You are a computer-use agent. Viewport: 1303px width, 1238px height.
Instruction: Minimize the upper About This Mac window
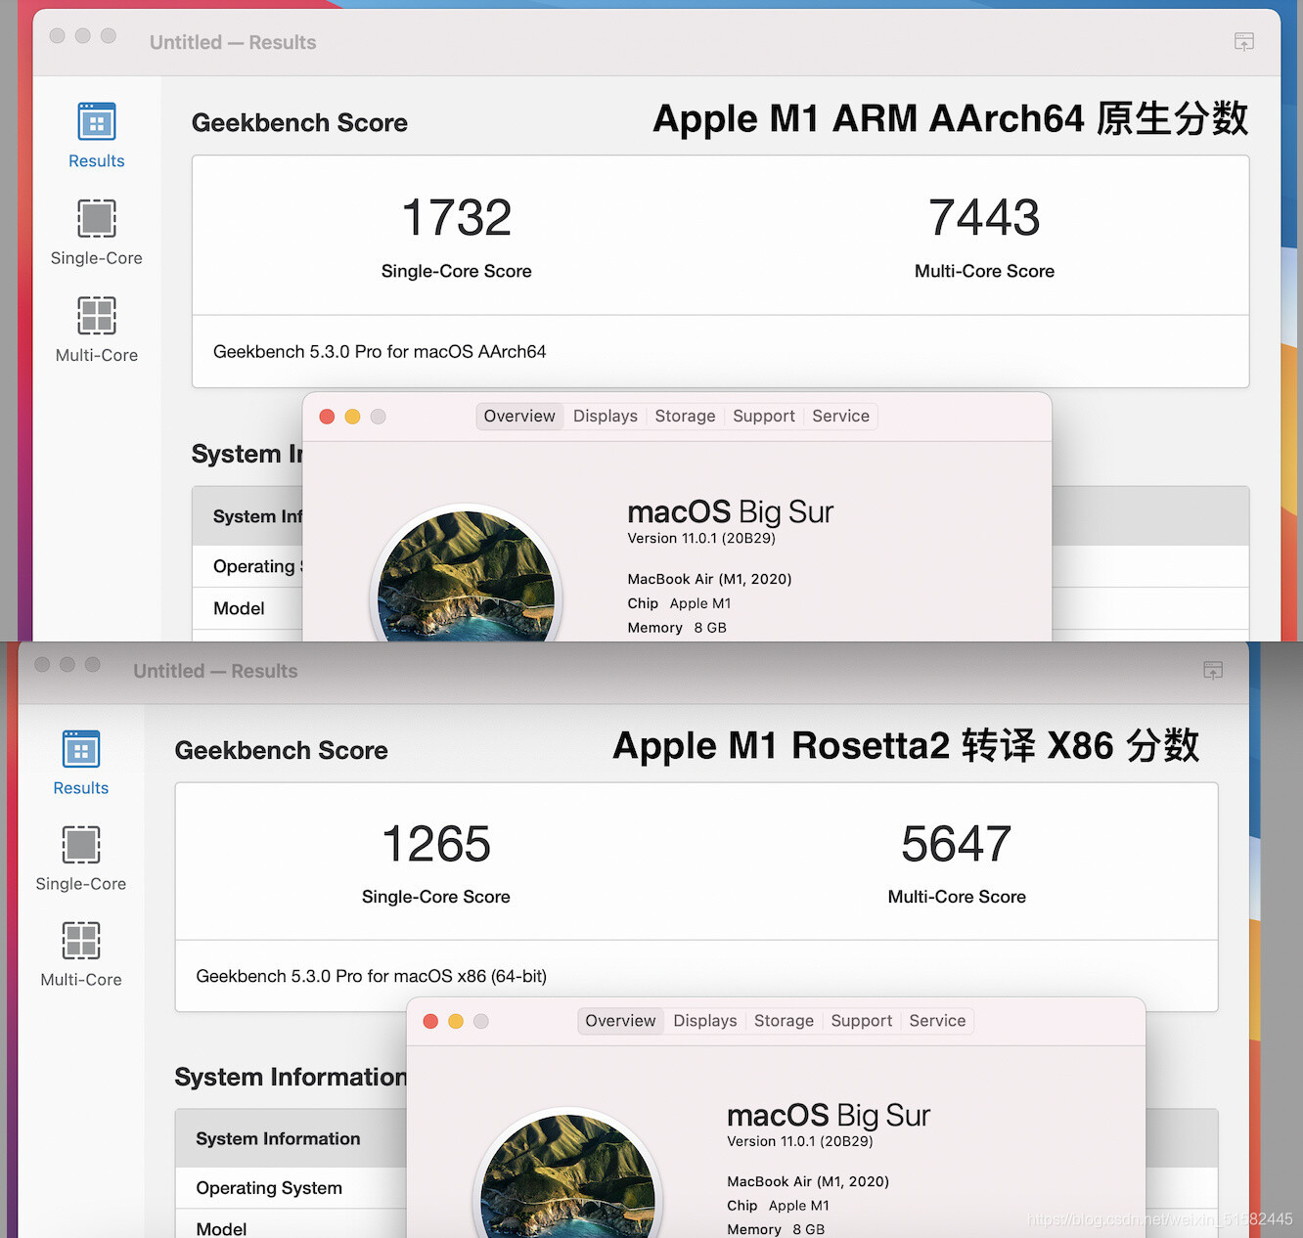click(x=353, y=417)
